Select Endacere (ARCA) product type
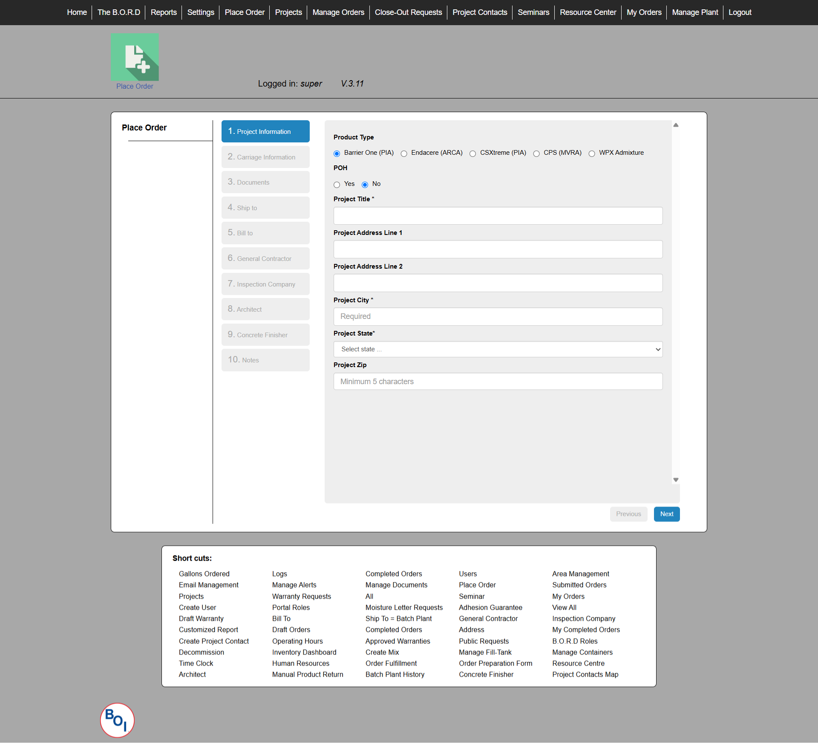Screen dimensions: 818x744 404,153
